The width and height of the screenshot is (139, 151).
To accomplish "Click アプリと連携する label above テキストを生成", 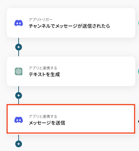I will pyautogui.click(x=43, y=68).
